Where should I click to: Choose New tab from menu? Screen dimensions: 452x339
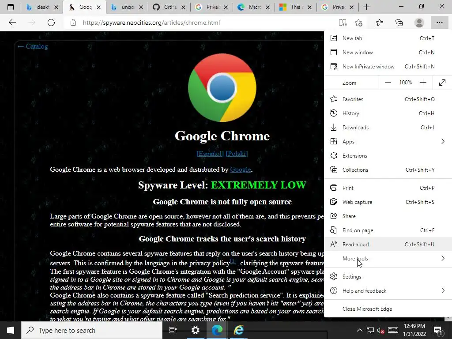point(388,38)
